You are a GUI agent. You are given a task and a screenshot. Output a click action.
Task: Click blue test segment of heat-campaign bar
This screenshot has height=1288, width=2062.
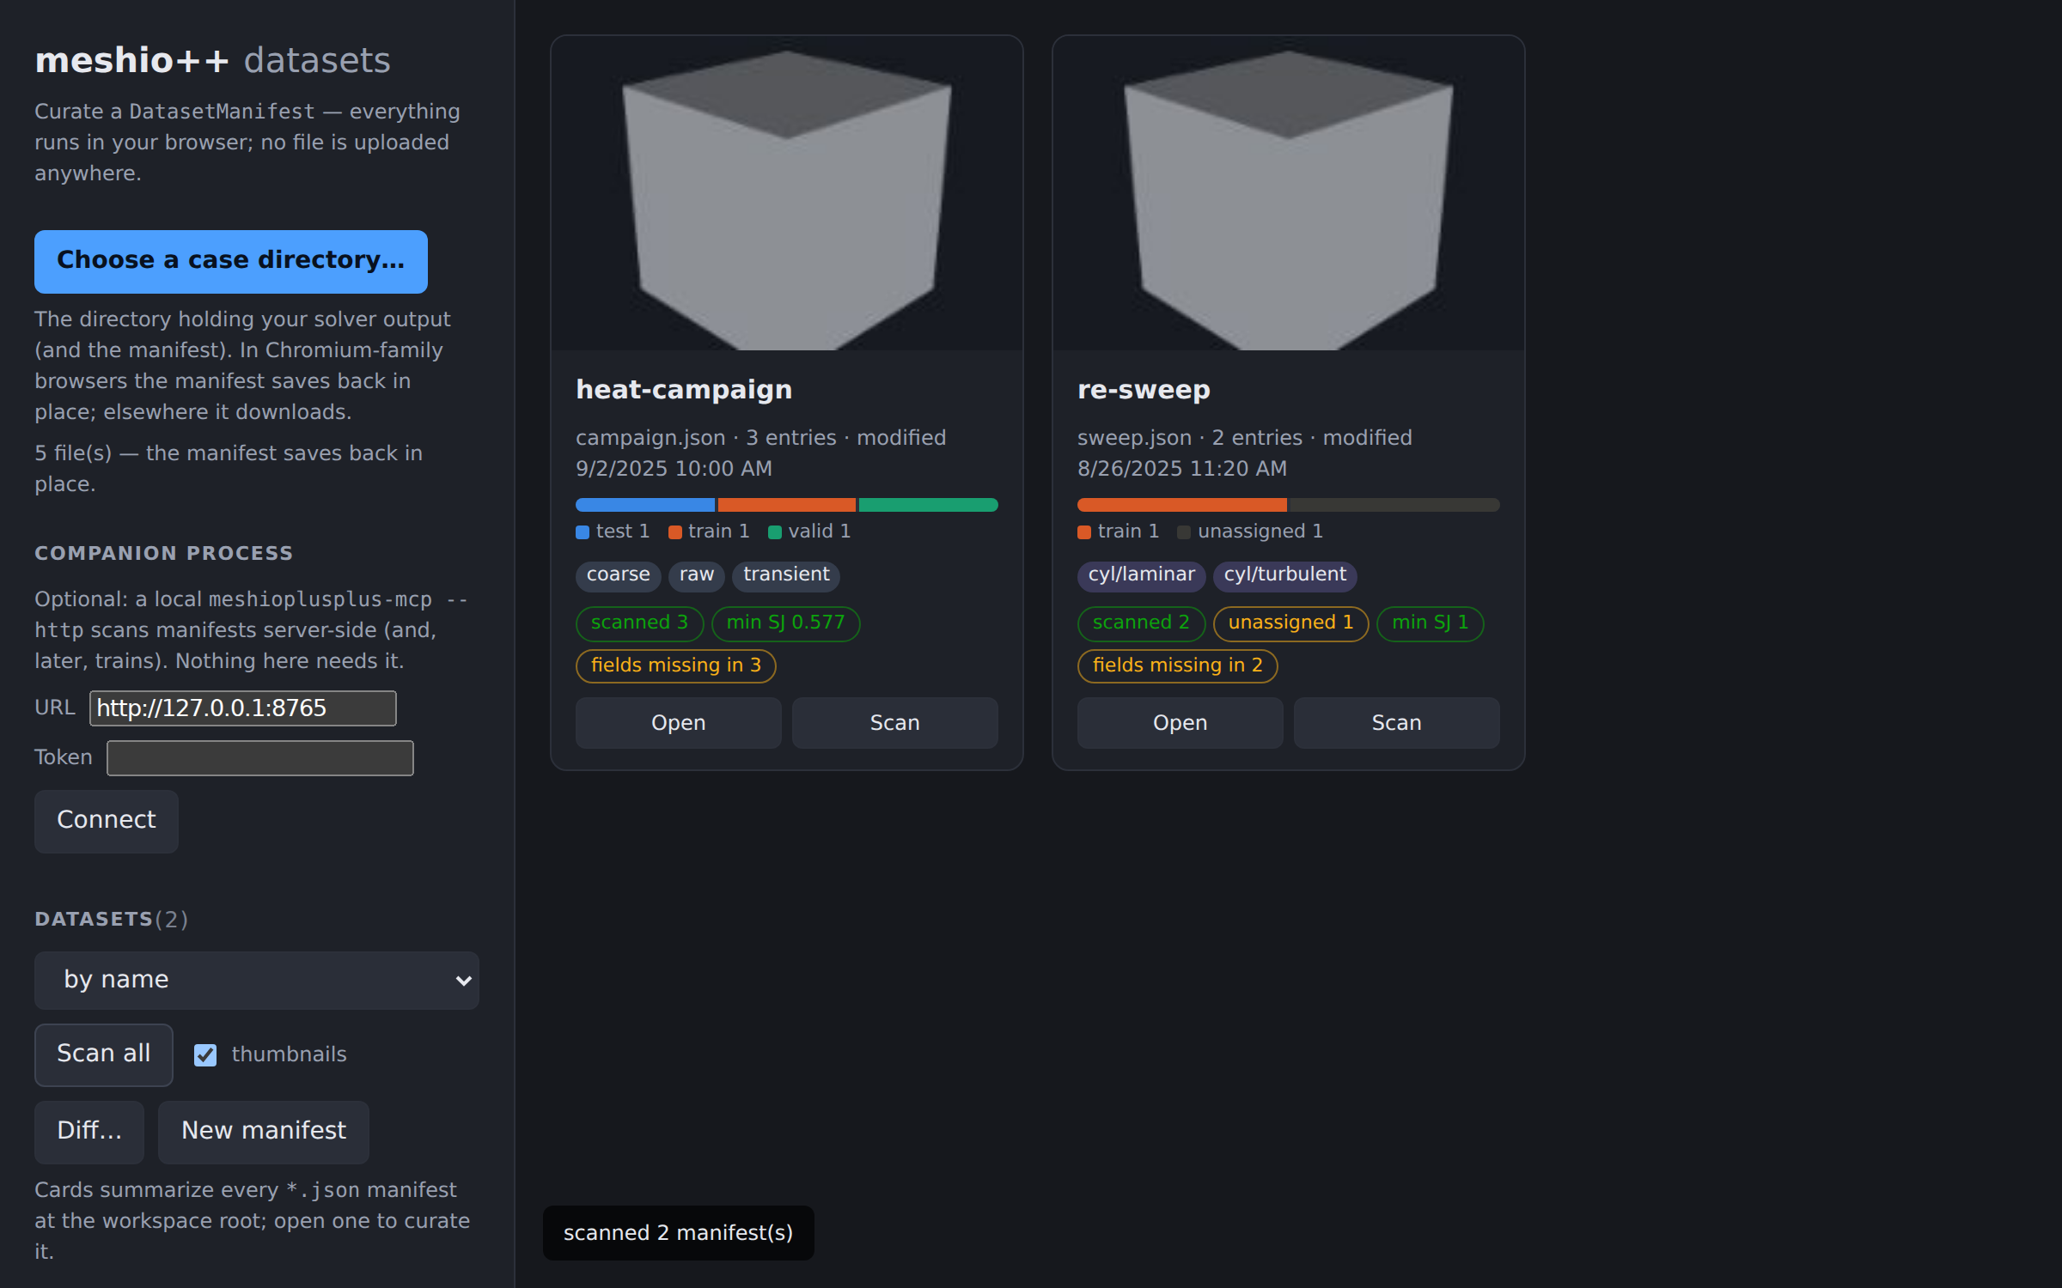click(x=645, y=505)
